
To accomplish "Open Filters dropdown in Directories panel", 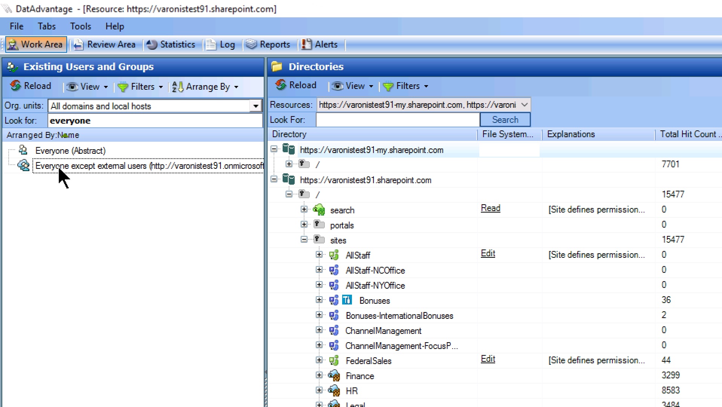I will (x=405, y=86).
